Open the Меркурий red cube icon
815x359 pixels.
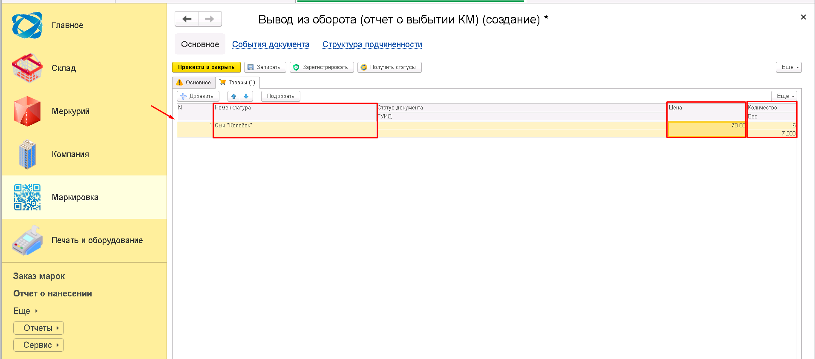(27, 111)
